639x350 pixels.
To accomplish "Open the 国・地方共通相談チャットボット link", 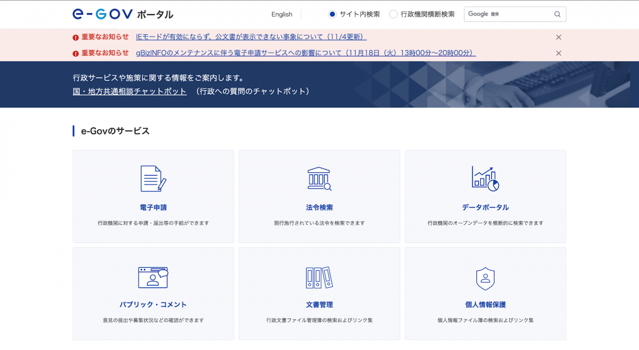I will click(x=129, y=92).
